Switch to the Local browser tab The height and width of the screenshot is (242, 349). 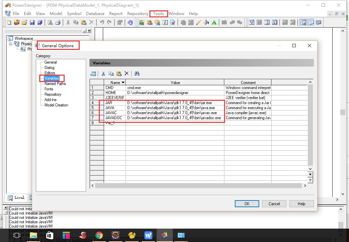tap(16, 197)
